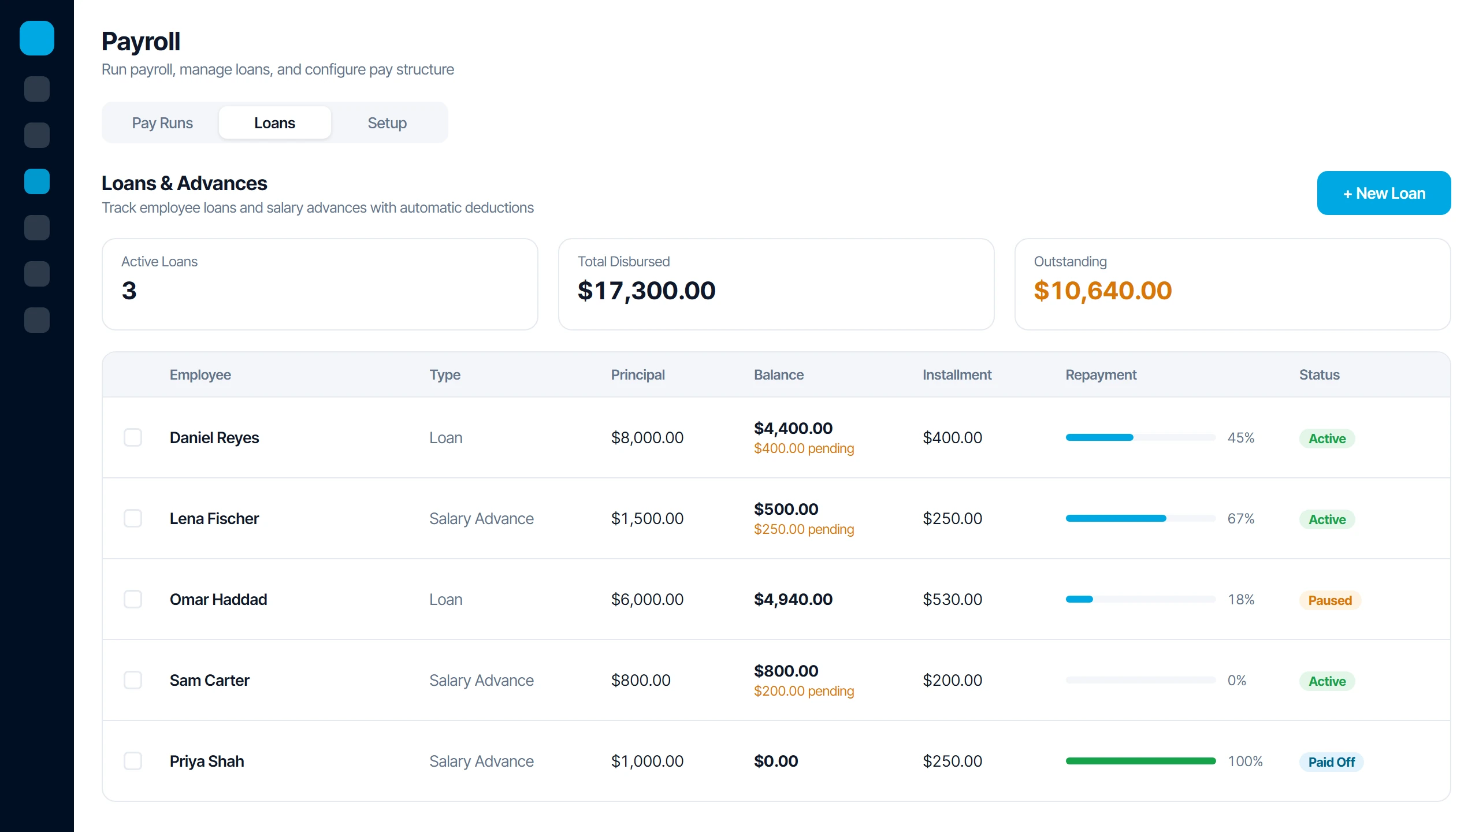Open the gray sidebar icon just below the blue one
This screenshot has height=832, width=1479.
coord(37,228)
